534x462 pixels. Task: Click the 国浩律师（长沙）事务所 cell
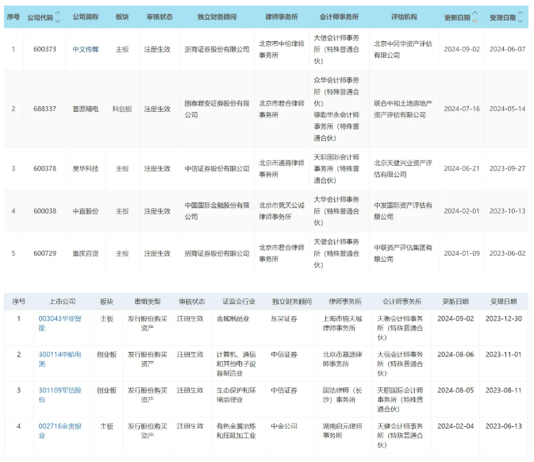[x=342, y=395]
